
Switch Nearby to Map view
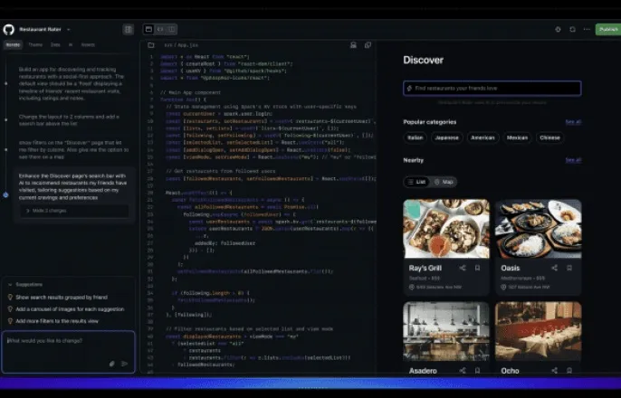[444, 182]
